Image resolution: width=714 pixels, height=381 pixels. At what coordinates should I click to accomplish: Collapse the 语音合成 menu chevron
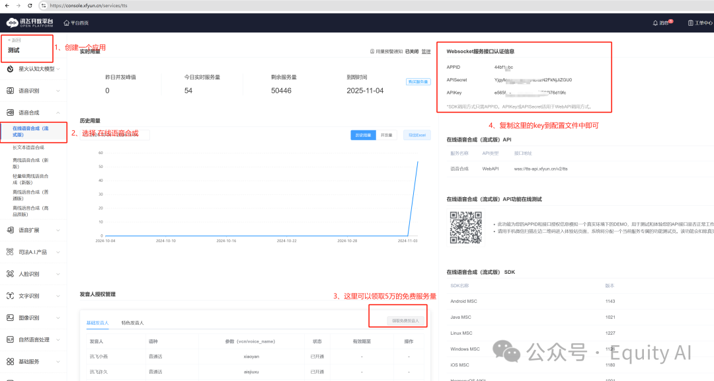[58, 112]
